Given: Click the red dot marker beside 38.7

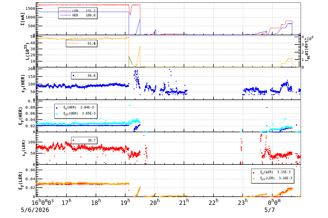Looking at the screenshot, I should coord(73,140).
